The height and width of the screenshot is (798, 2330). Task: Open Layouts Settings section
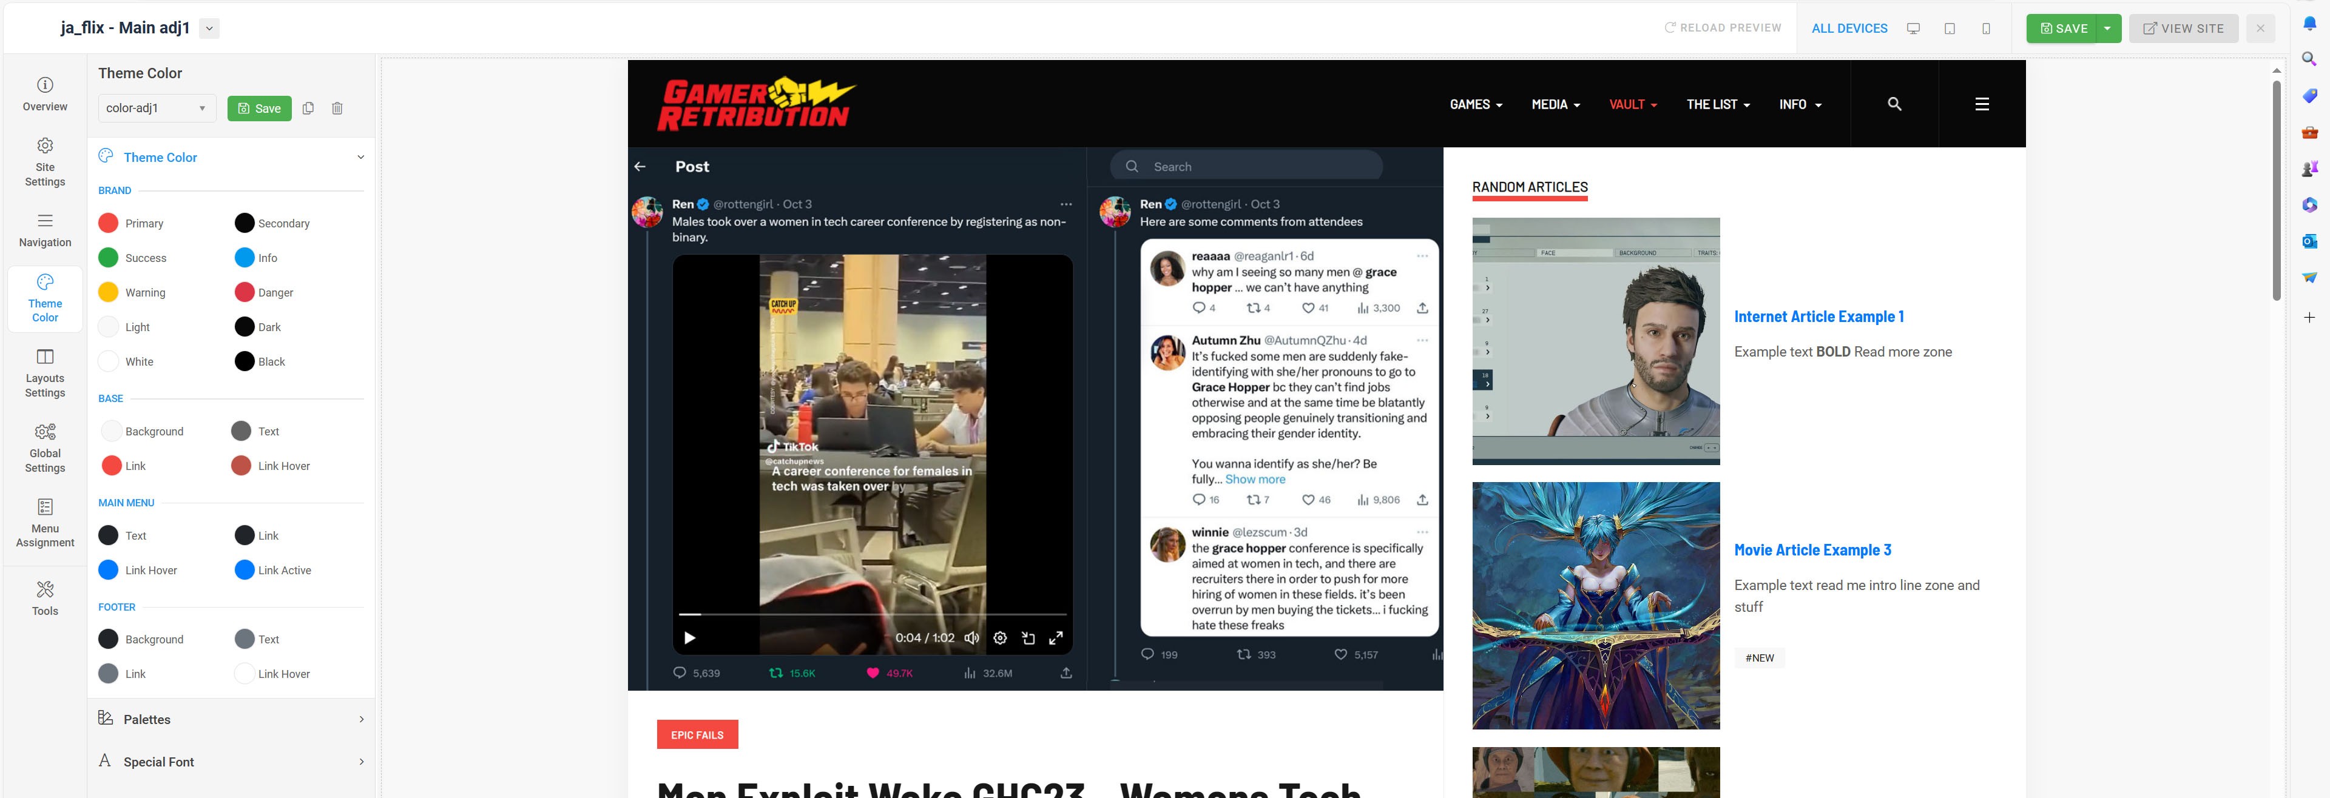pyautogui.click(x=44, y=372)
